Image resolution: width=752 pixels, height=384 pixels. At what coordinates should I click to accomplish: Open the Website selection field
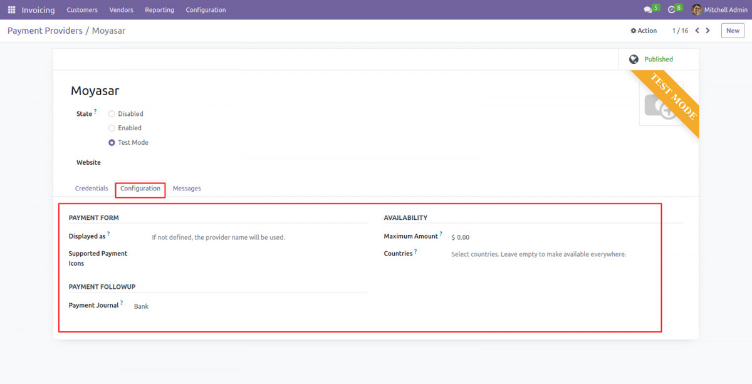[163, 162]
